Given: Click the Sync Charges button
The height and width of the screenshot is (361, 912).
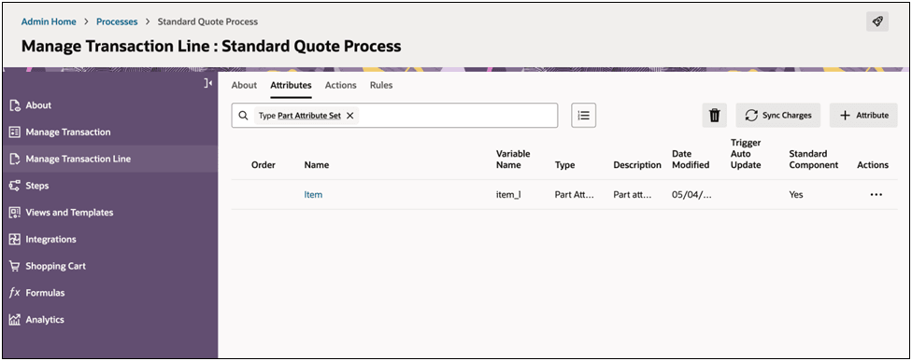Looking at the screenshot, I should click(778, 115).
